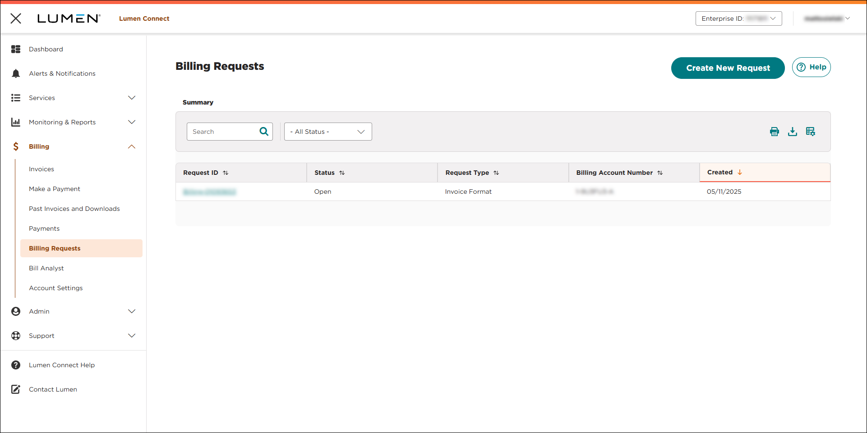Open the Lumen Connect Help question mark icon

(16, 365)
